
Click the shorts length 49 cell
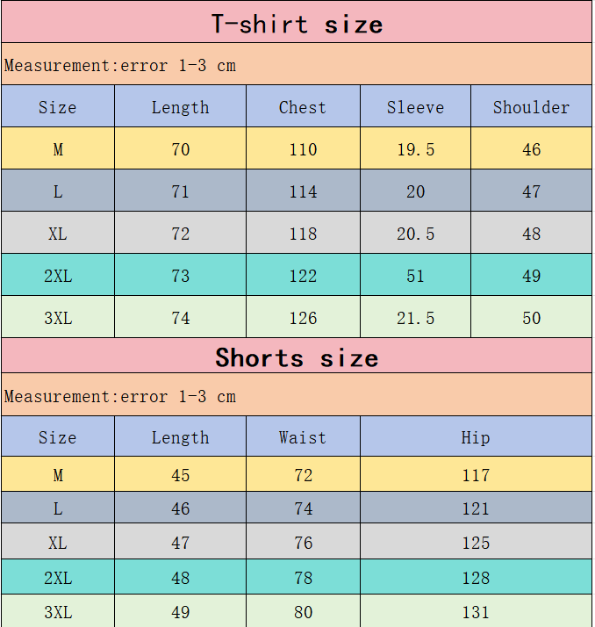180,612
